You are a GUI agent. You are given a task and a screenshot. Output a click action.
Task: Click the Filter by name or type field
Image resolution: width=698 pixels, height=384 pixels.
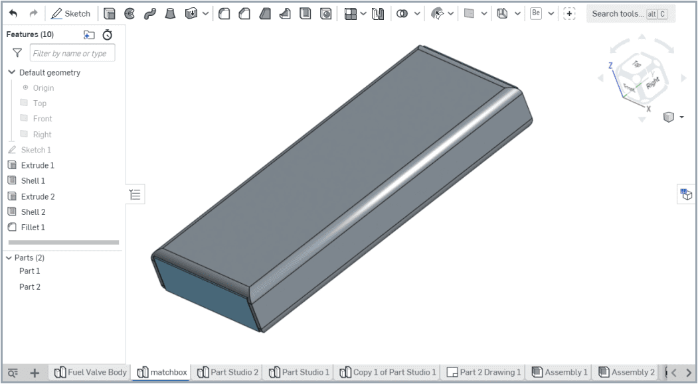pos(72,52)
